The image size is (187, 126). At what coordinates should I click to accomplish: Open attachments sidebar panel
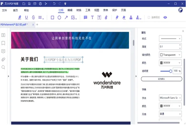[3, 59]
